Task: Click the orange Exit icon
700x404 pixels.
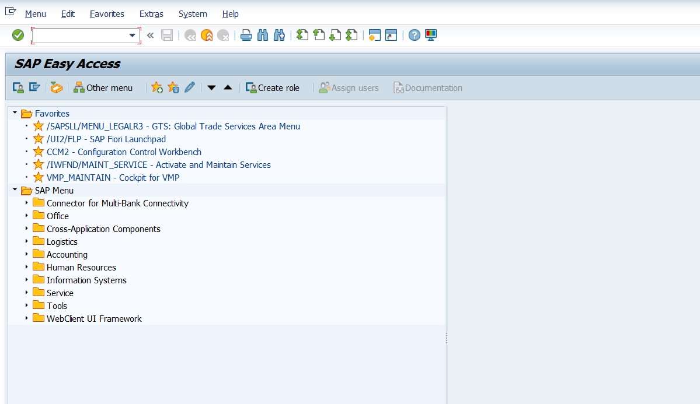Action: click(207, 35)
